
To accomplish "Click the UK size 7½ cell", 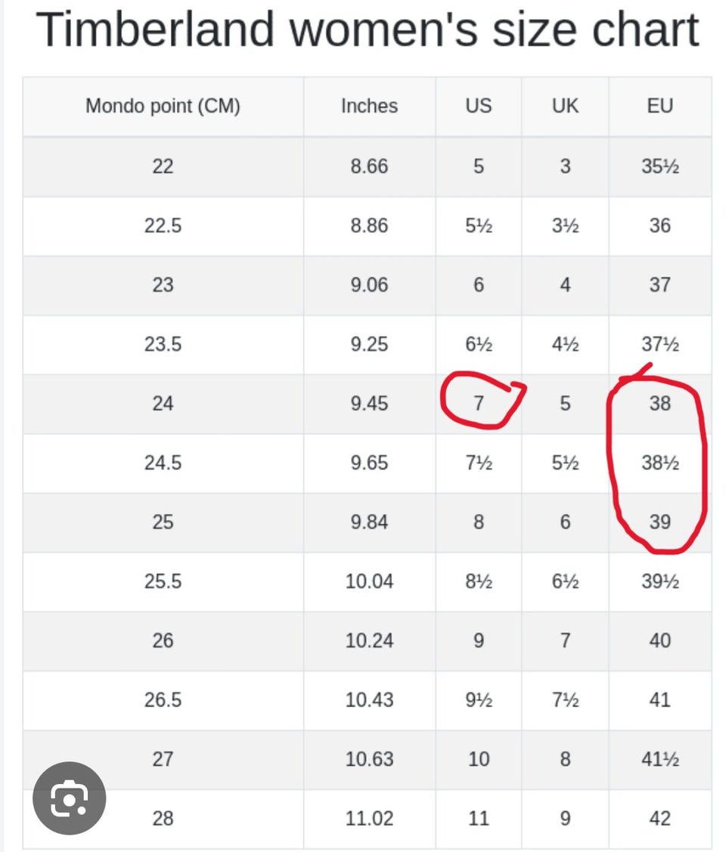I will tap(565, 700).
